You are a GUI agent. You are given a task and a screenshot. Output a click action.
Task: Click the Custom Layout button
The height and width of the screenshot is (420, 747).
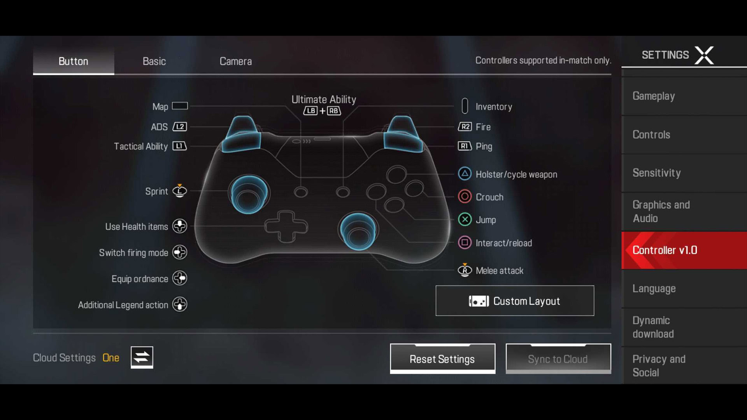[515, 301]
